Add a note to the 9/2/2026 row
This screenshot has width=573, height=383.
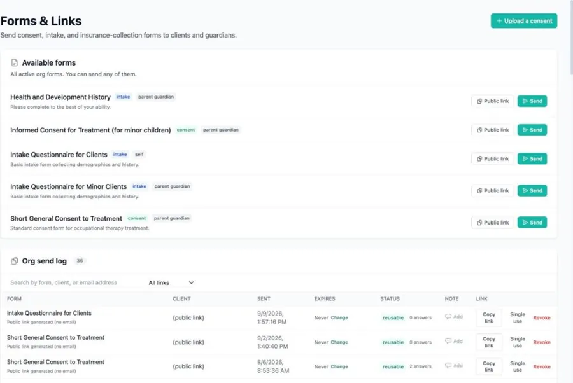coord(454,341)
